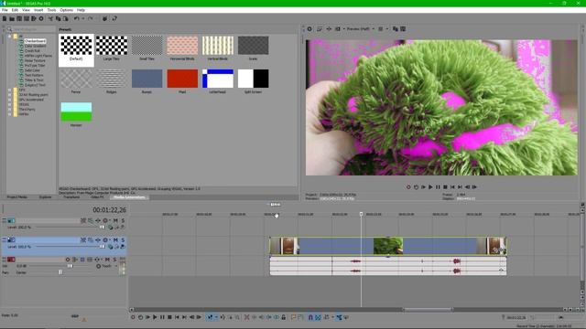Click the Open project toolbar icon

pos(12,18)
